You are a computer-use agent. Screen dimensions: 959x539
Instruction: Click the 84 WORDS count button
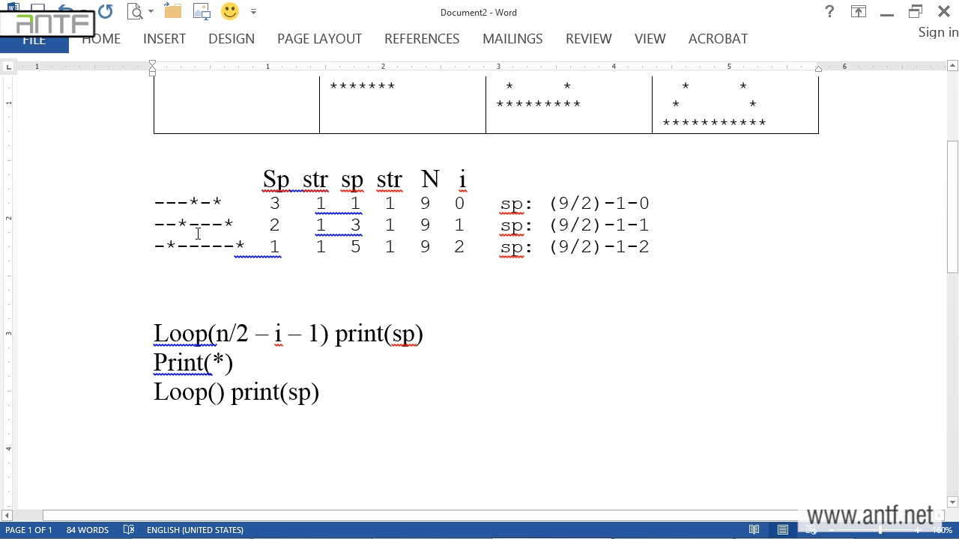coord(88,530)
